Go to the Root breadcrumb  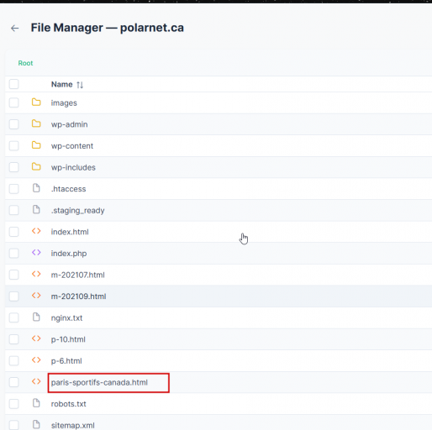pos(25,63)
